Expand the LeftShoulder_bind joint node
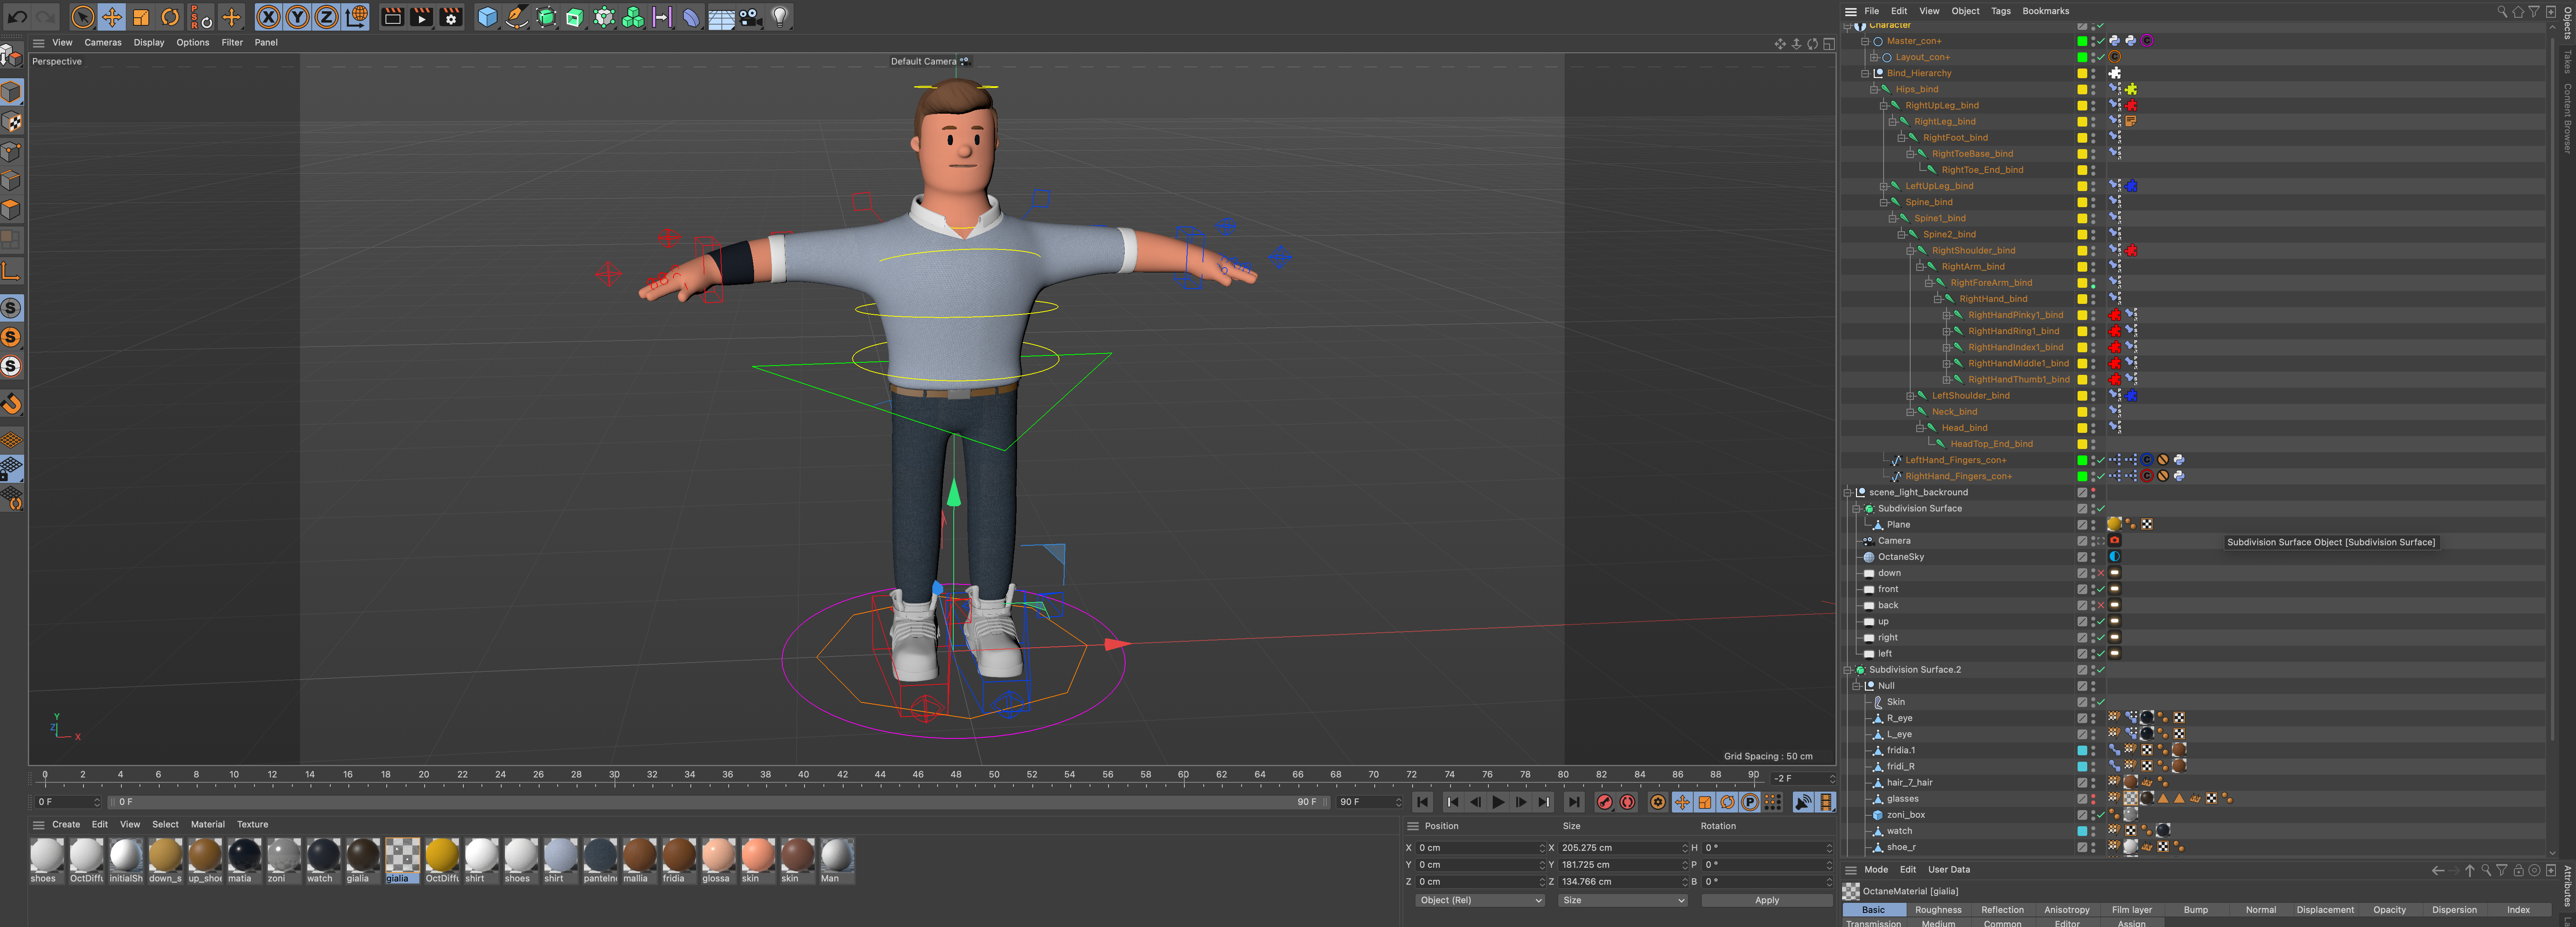Screen dimensions: 2576x927 [x=1910, y=396]
